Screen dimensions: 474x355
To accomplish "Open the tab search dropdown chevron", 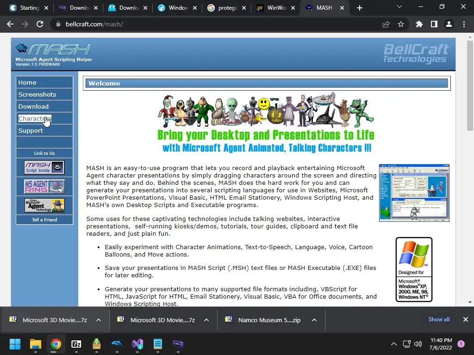I will click(x=399, y=6).
